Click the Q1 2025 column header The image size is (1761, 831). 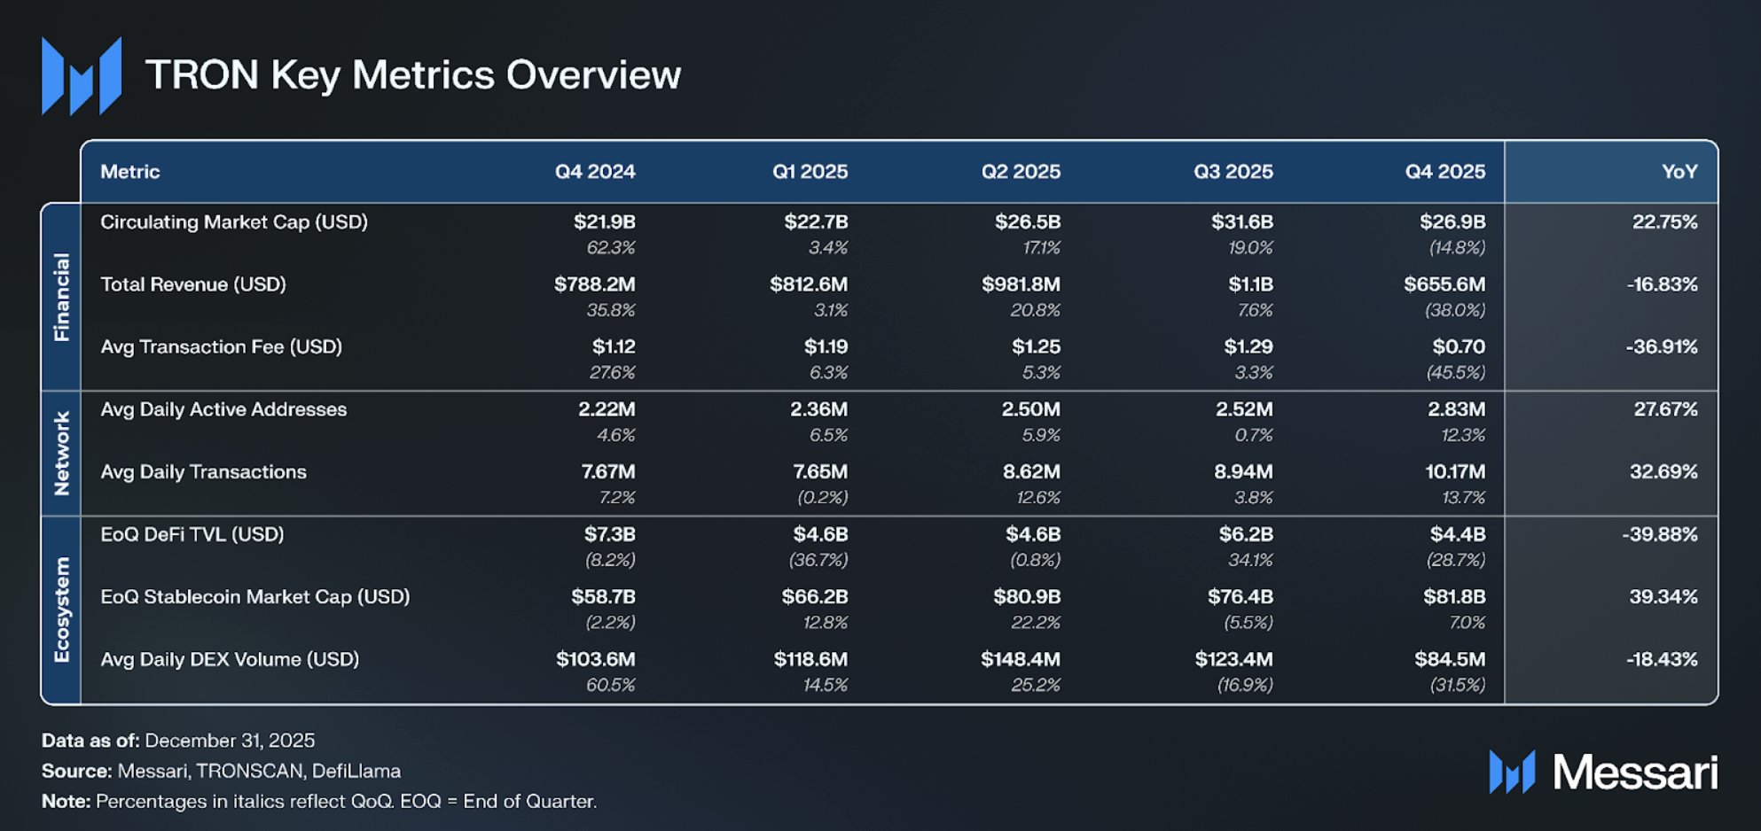810,172
